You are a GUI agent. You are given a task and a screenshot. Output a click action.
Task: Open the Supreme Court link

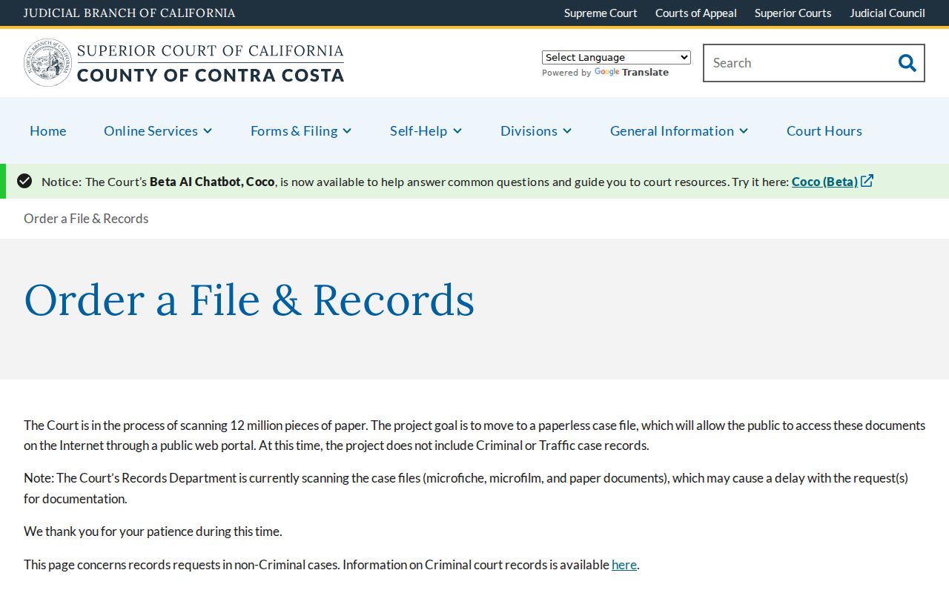click(x=601, y=13)
